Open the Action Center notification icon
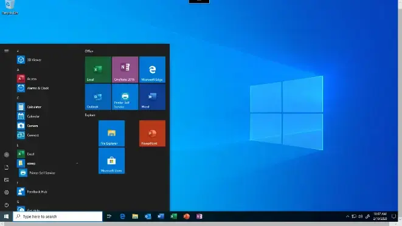 pyautogui.click(x=393, y=216)
